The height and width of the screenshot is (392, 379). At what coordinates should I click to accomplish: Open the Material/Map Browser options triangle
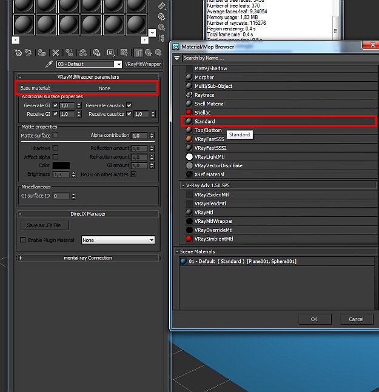click(x=177, y=58)
